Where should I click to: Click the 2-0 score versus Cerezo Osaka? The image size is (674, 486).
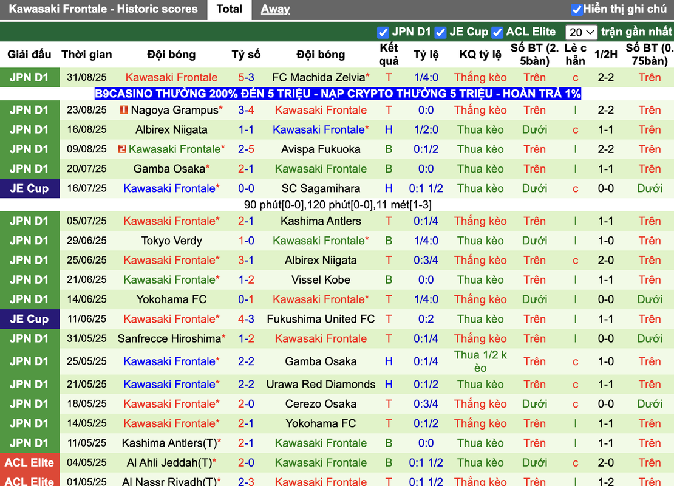click(x=246, y=404)
